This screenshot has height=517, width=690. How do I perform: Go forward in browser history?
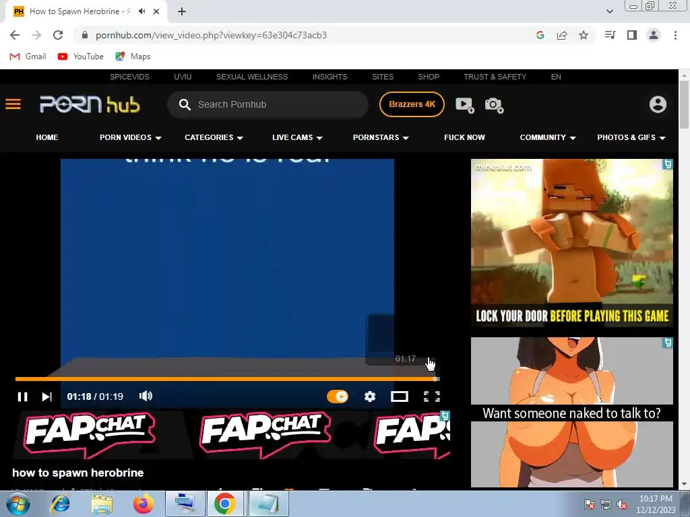pyautogui.click(x=36, y=35)
